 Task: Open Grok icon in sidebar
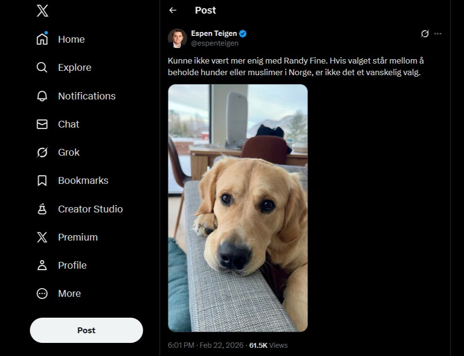pyautogui.click(x=42, y=152)
